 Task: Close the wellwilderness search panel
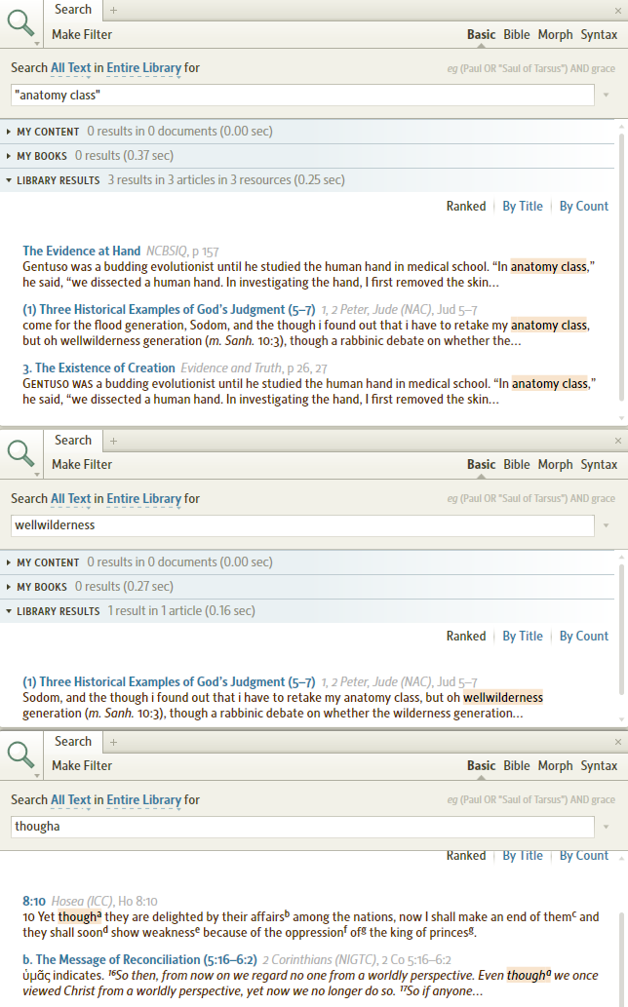click(617, 441)
